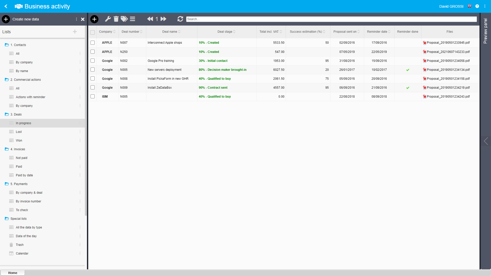The width and height of the screenshot is (491, 276).
Task: Open the All the data by type list
Action: coord(29,227)
